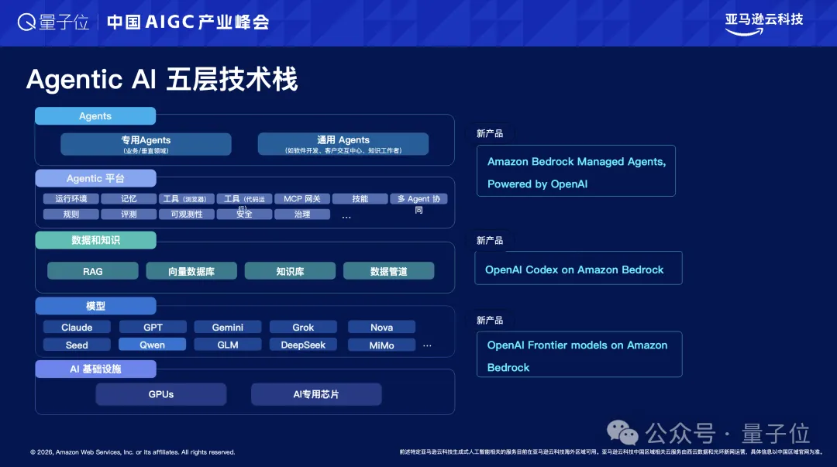837x467 pixels.
Task: Click the Agentic 平台 layer label
Action: pos(95,178)
